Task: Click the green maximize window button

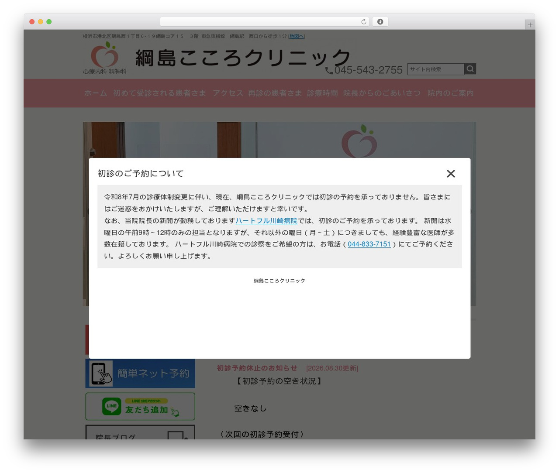Action: 49,22
